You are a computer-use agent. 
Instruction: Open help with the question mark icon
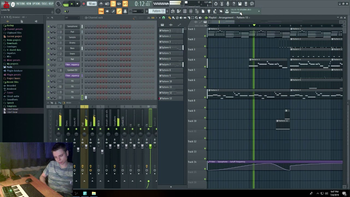coord(234,4)
